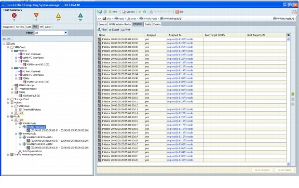The height and width of the screenshot is (188, 299).
Task: Collapse the WWPN Pools node
Action: (16, 134)
